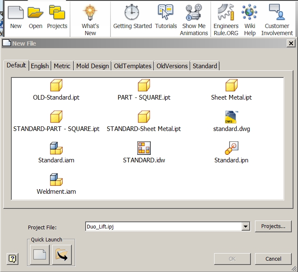Viewport: 298px width, 272px height.
Task: Launch the Tutorials icon
Action: tap(166, 12)
